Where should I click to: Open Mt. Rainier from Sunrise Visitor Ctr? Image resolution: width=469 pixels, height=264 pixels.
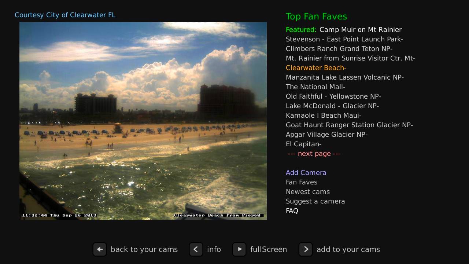point(350,58)
